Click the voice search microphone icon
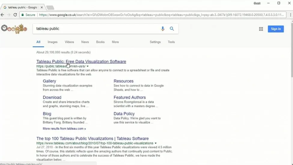Screen dimensions: 293x165 click(163, 29)
